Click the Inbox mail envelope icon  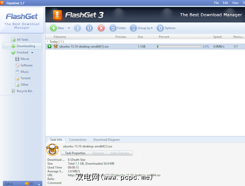[27, 184]
